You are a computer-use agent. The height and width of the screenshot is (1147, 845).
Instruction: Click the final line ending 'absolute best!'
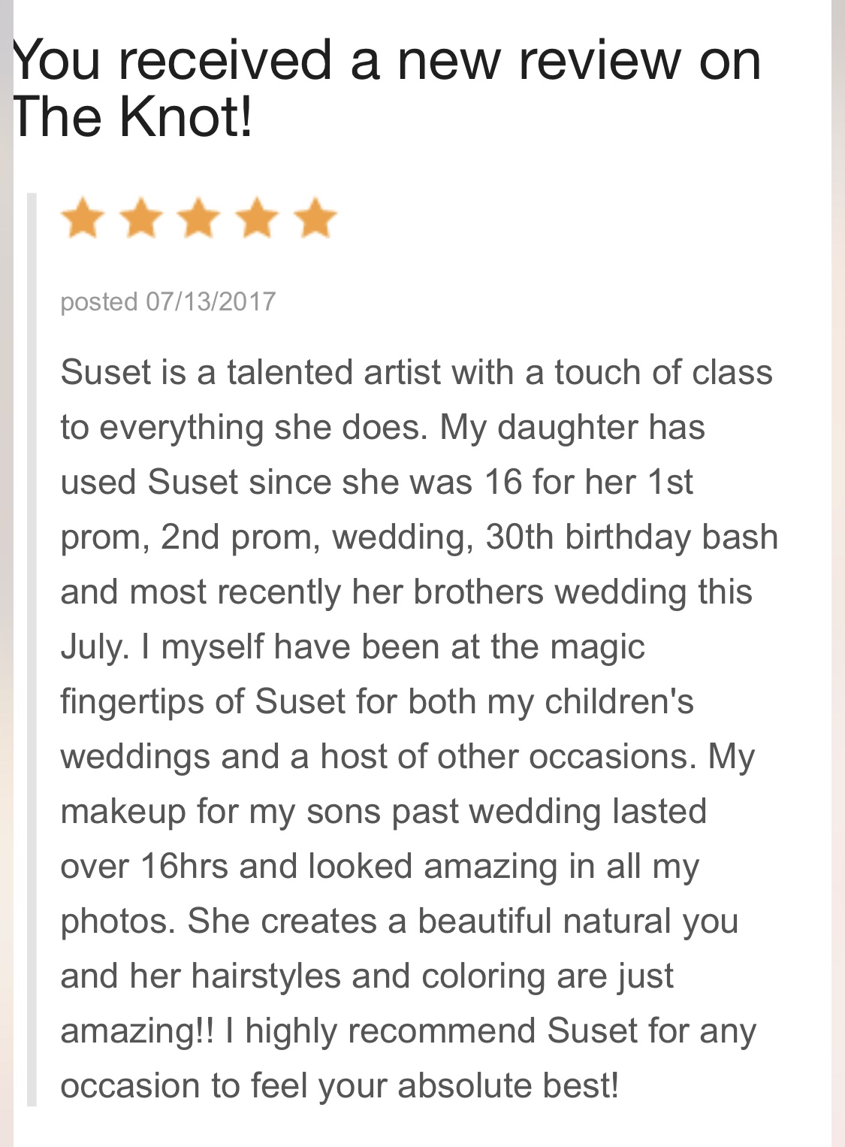(340, 1086)
